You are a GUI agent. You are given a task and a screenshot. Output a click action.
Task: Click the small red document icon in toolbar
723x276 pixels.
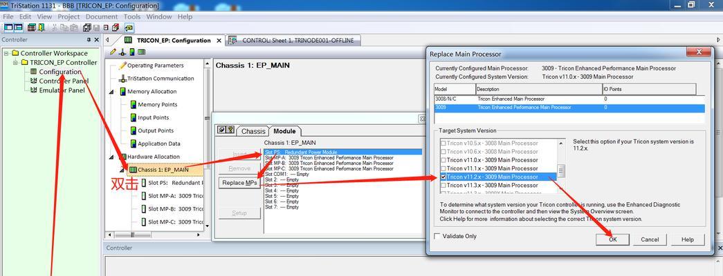point(106,28)
